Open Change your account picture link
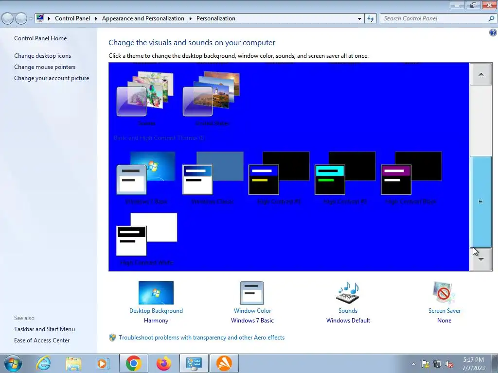This screenshot has height=373, width=498. [x=52, y=78]
